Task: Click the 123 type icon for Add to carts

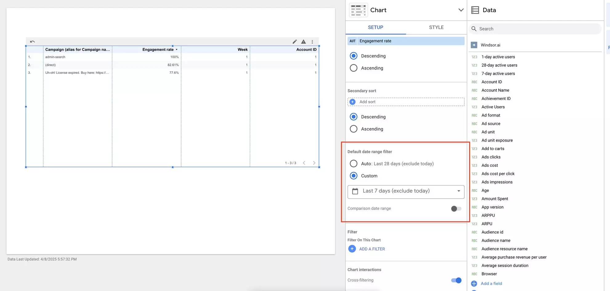Action: [474, 149]
